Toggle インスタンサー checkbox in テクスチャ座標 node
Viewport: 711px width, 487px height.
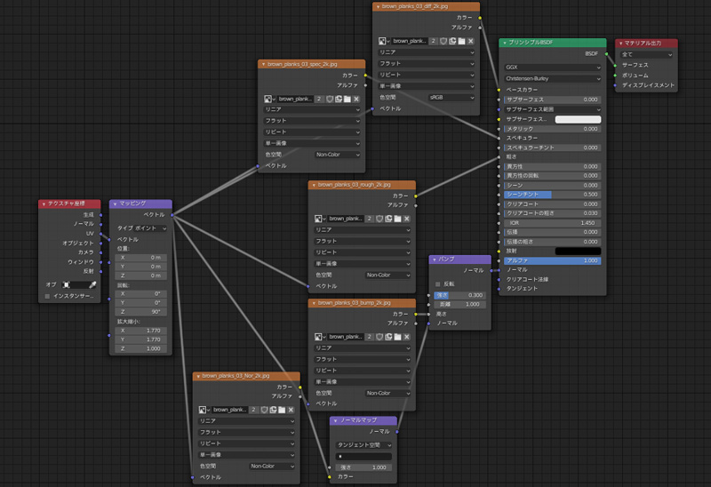pos(46,295)
